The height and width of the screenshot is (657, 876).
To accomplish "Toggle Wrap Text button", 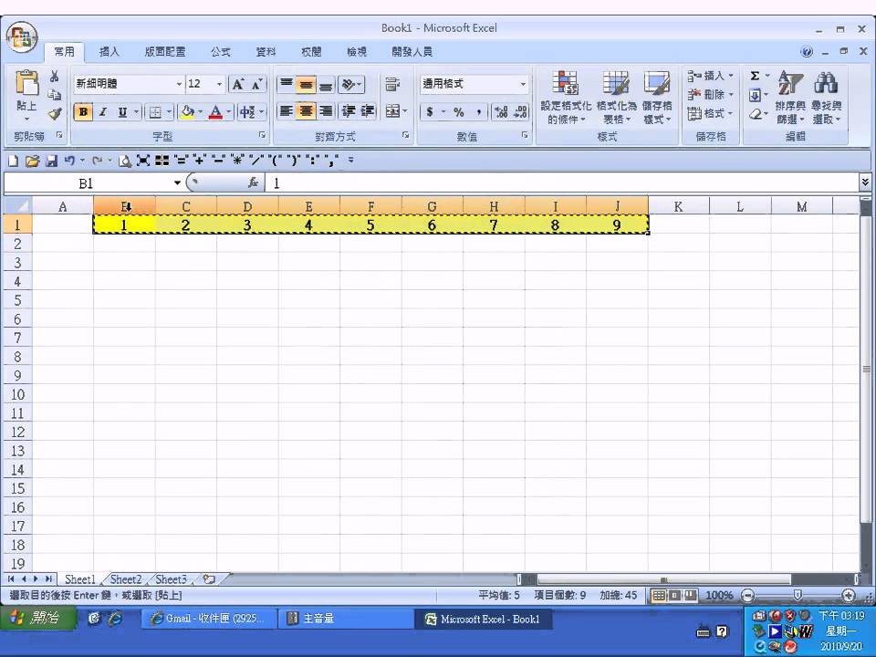I will pos(392,84).
